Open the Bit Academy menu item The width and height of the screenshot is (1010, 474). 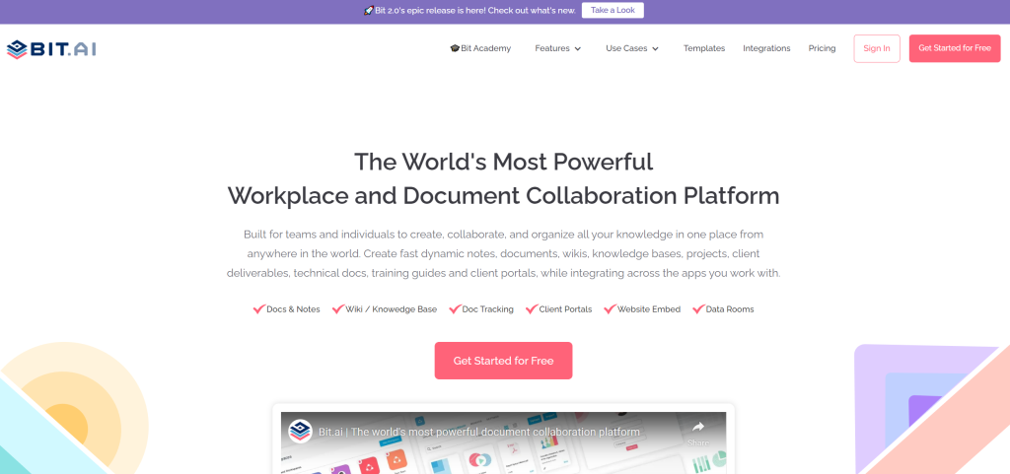480,48
